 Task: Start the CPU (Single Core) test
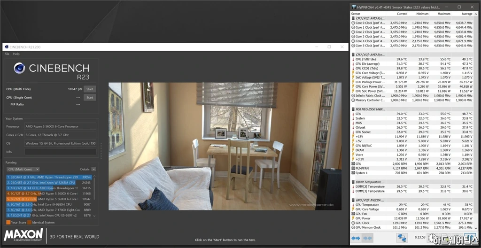pos(90,98)
